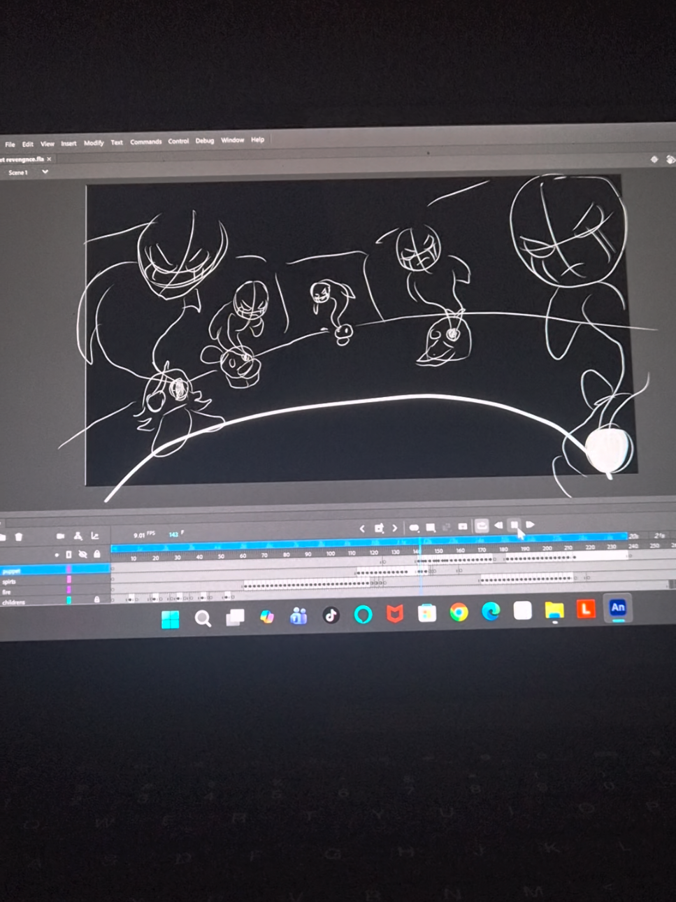This screenshot has width=676, height=902.
Task: Toggle hide all layers header icon
Action: (x=82, y=554)
